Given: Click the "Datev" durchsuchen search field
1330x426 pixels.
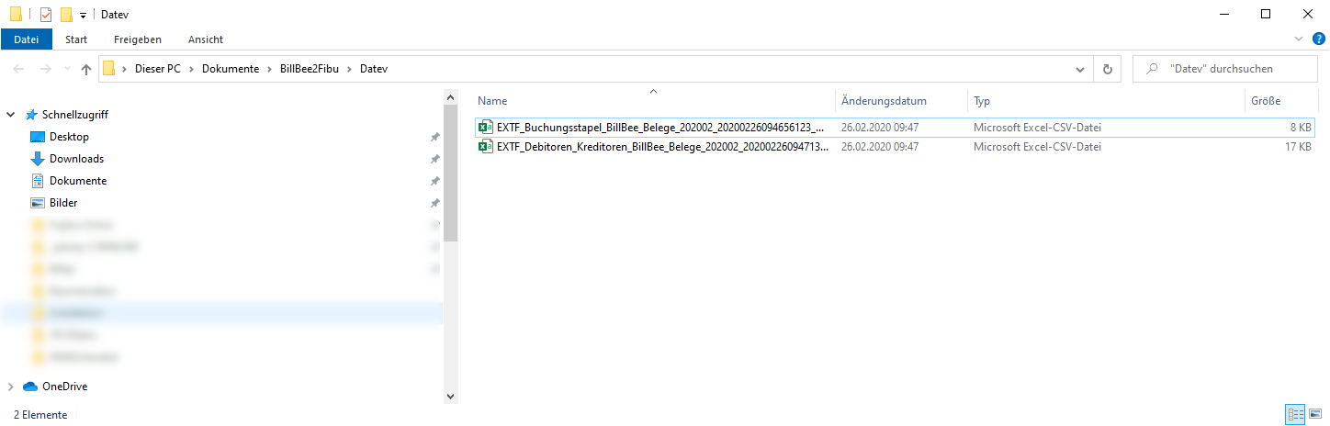Looking at the screenshot, I should click(1227, 69).
